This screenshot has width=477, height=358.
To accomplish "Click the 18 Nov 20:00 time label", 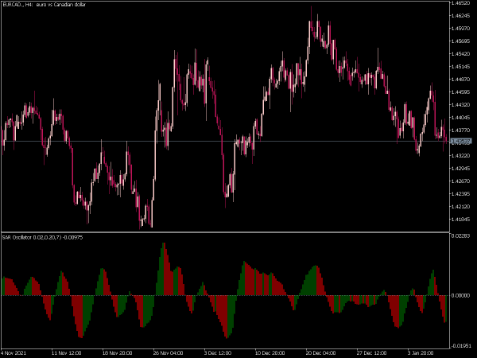I will [117, 353].
